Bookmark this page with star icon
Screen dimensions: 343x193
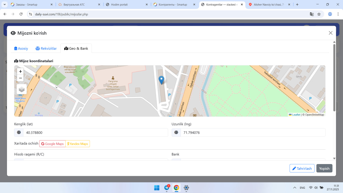(319, 14)
